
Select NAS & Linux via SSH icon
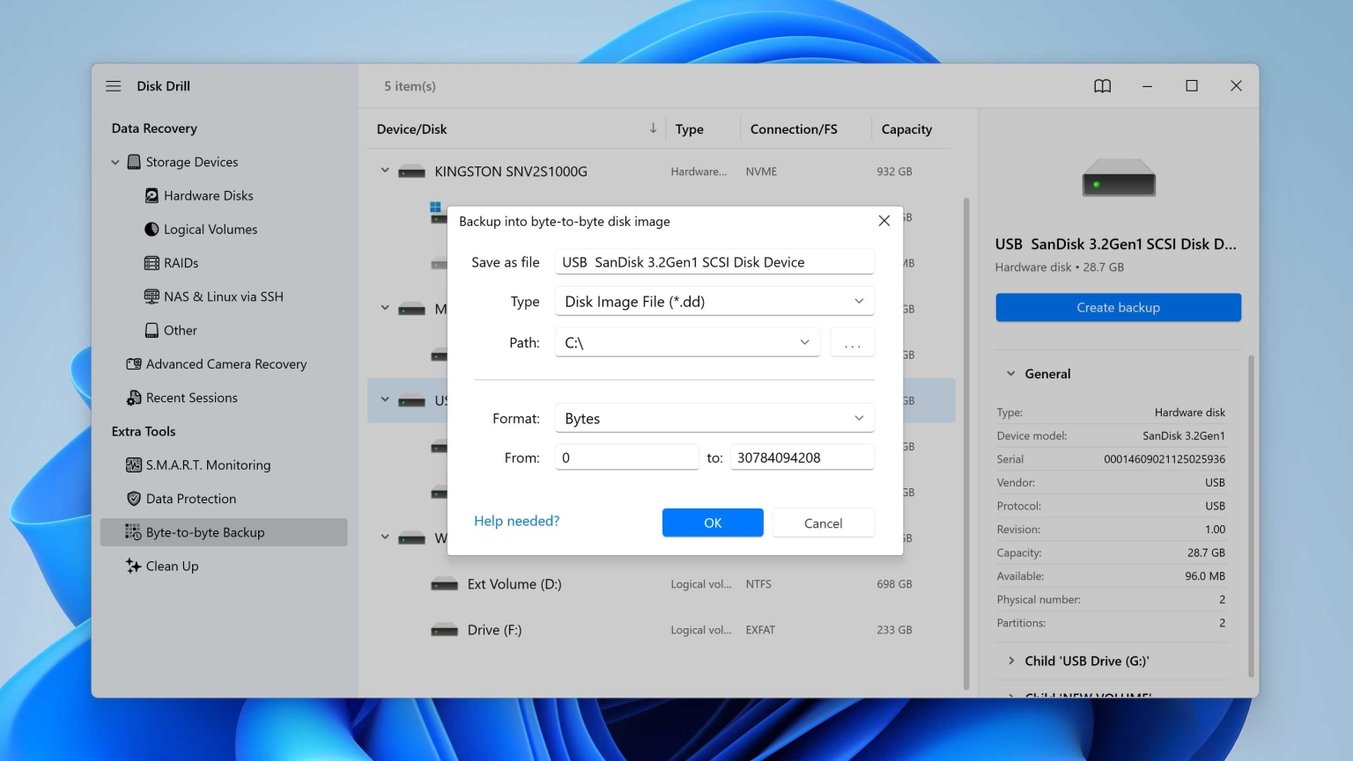click(152, 296)
